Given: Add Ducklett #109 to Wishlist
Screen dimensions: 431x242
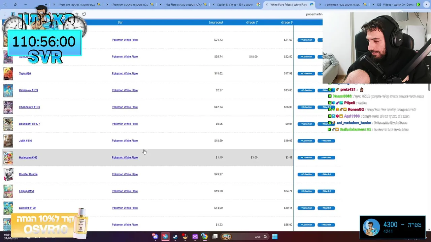Looking at the screenshot, I should click(x=326, y=208).
